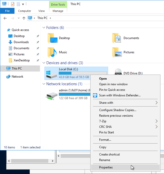Select the Desktop folder icon

52,38
